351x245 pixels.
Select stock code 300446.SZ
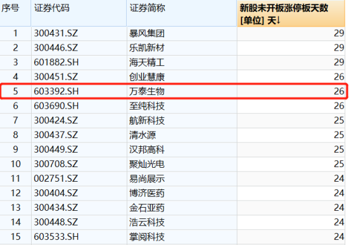56,48
